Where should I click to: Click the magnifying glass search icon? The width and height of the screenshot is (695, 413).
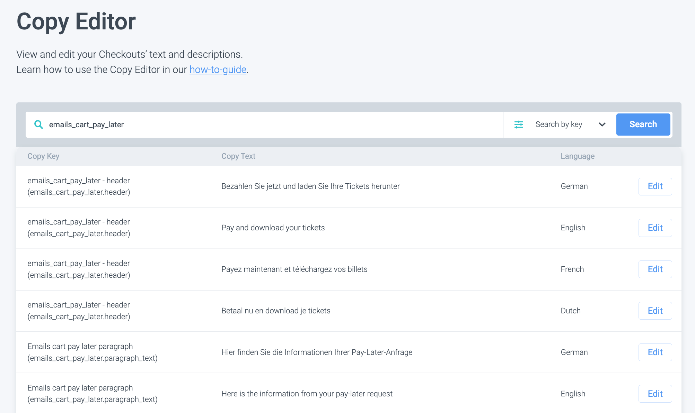38,125
